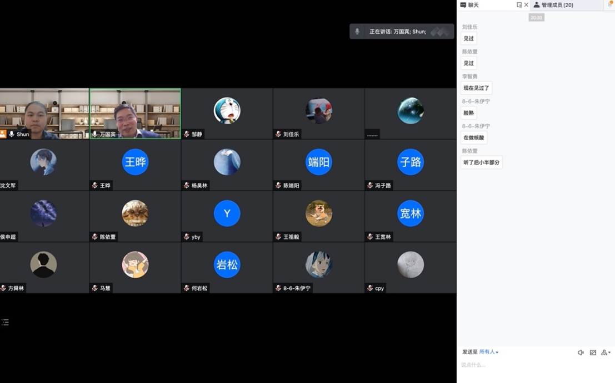Click the microphone icon next to 何岩松

click(186, 288)
